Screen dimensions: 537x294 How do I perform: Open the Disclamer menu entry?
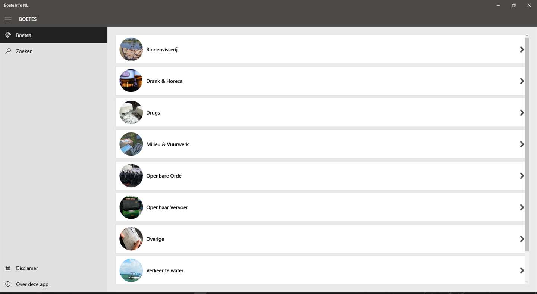click(27, 268)
